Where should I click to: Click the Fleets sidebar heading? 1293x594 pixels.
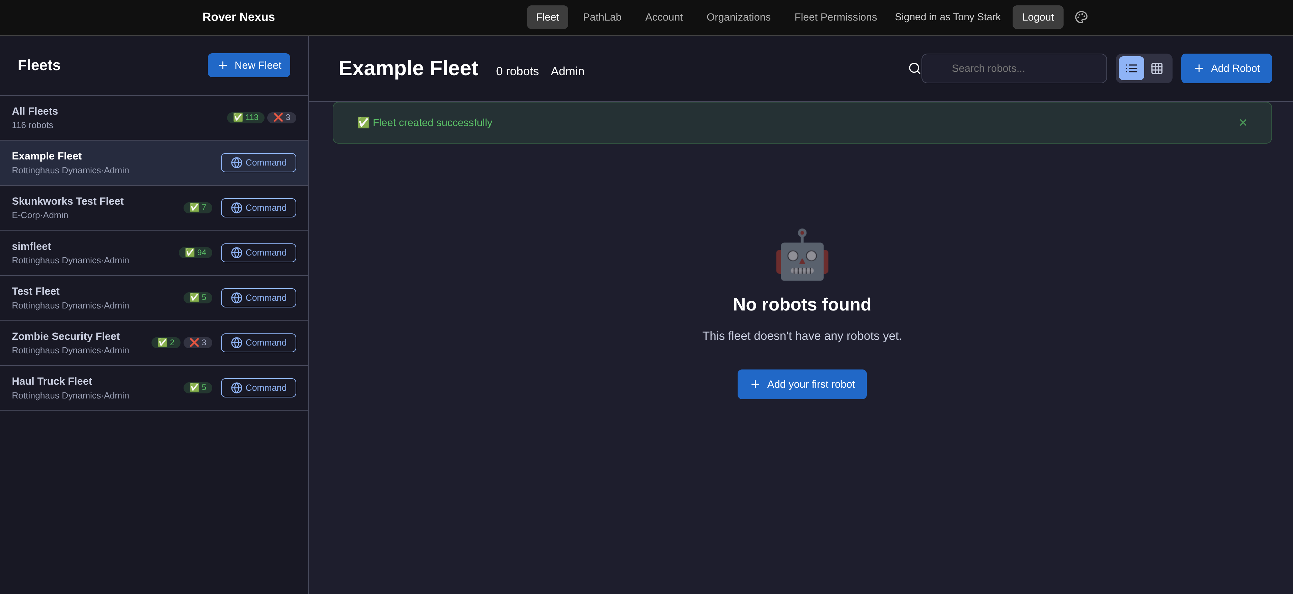39,65
